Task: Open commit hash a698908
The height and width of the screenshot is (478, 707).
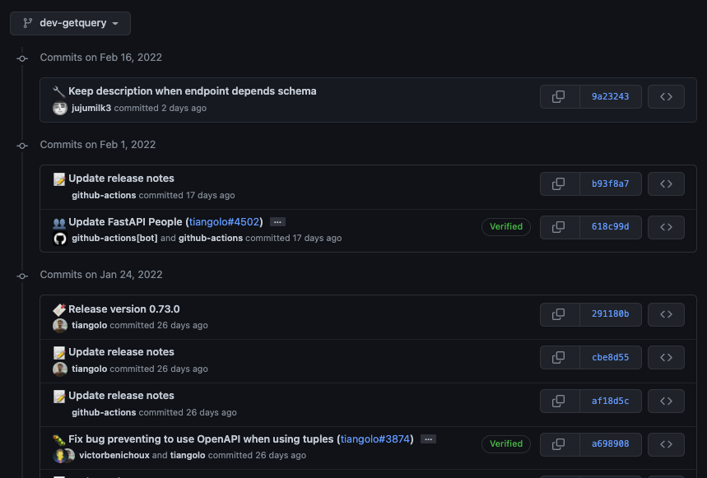Action: [x=610, y=443]
